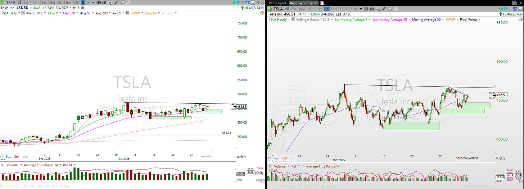
Task: Click the green star icon in left chart
Action: 234,3
